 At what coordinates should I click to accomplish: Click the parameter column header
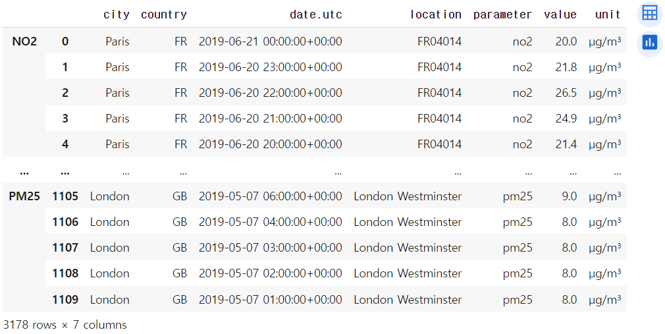tap(502, 14)
